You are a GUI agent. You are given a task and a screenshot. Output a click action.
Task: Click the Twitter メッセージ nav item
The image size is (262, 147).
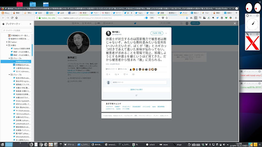point(108,23)
